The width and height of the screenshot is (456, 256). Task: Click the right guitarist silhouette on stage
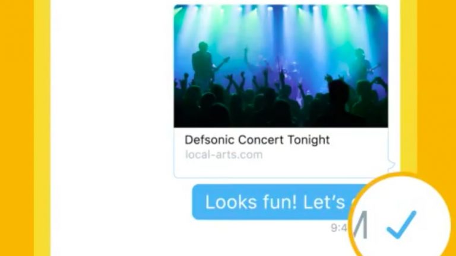(x=360, y=65)
